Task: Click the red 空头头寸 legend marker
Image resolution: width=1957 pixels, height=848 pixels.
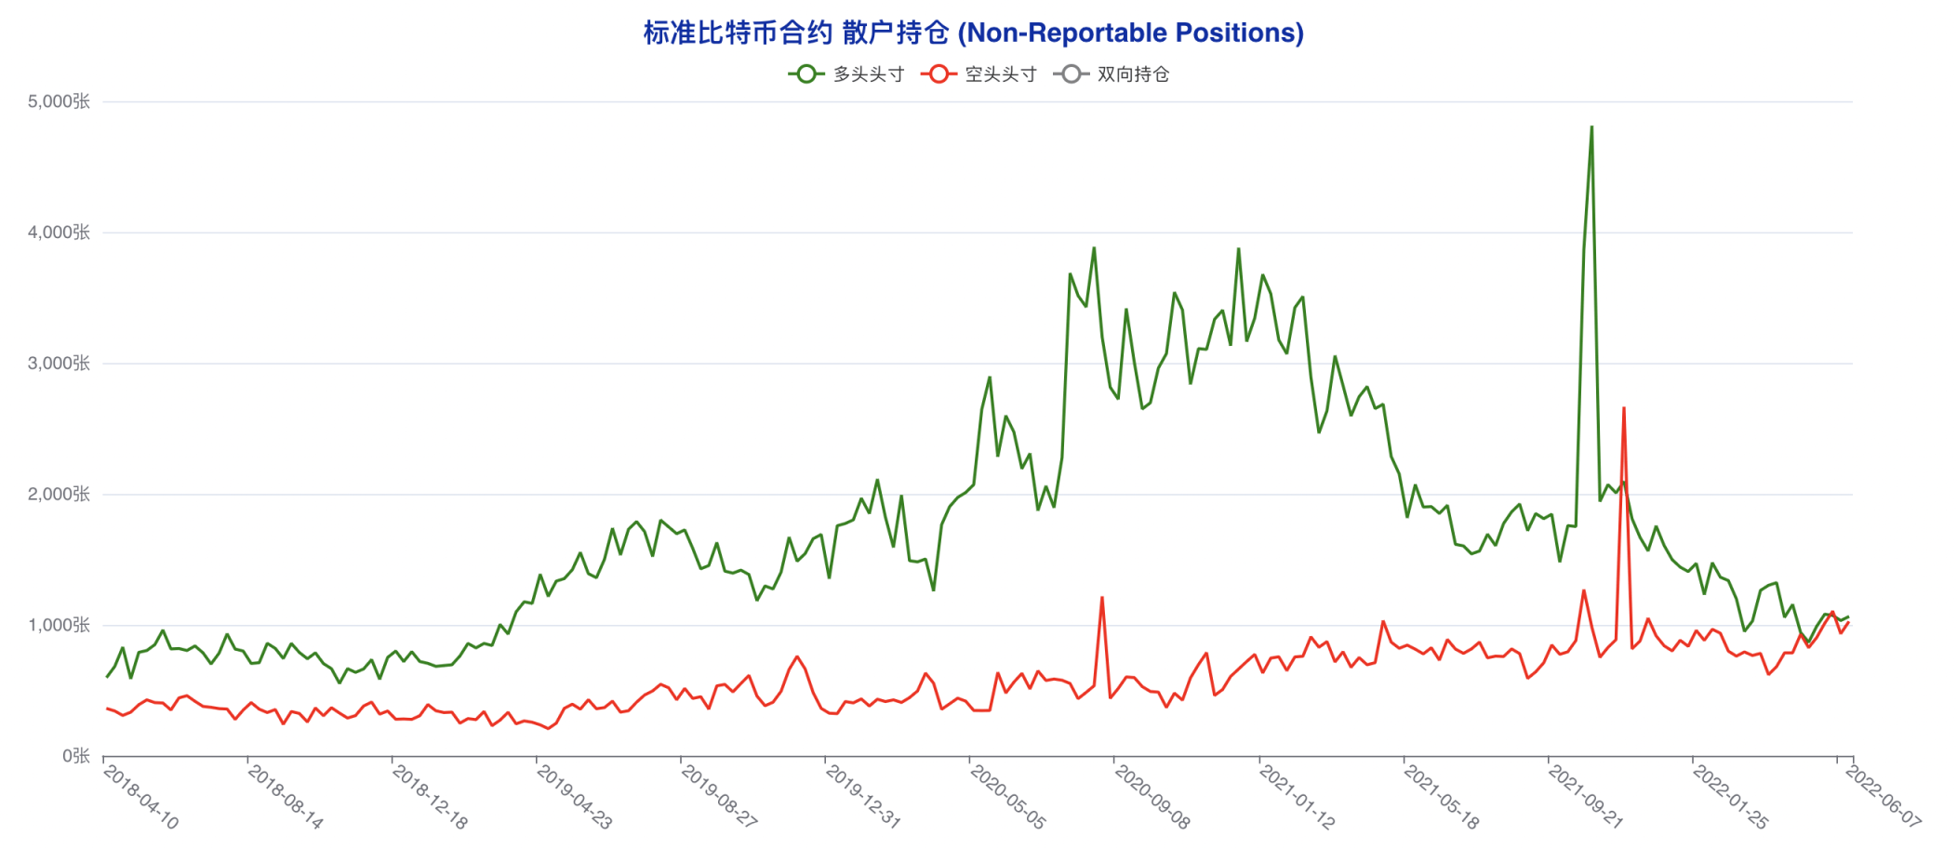Action: point(939,74)
